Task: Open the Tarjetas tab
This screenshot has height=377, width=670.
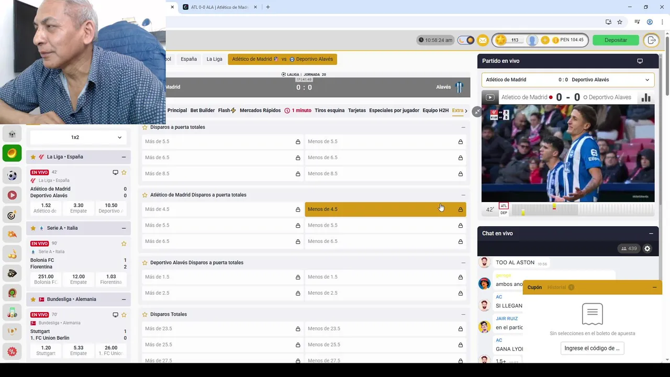Action: point(357,110)
